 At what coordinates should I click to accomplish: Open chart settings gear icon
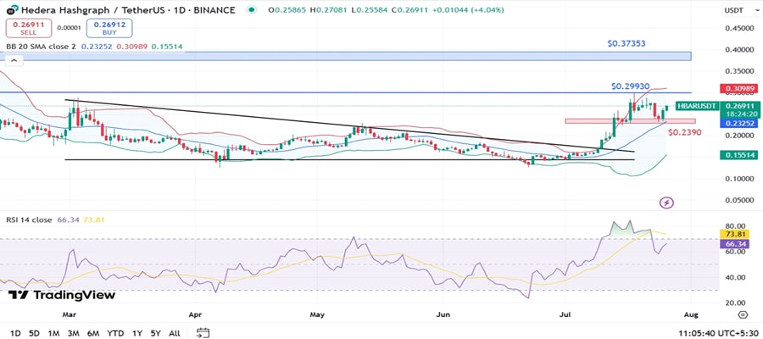(x=742, y=314)
